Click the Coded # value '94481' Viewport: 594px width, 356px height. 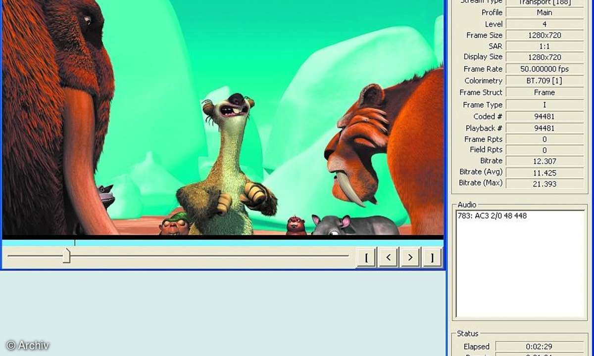pos(544,117)
